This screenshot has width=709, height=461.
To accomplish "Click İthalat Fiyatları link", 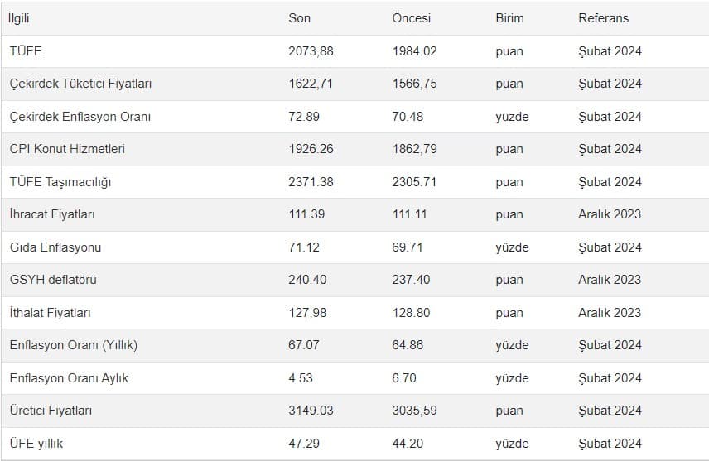I will click(51, 313).
